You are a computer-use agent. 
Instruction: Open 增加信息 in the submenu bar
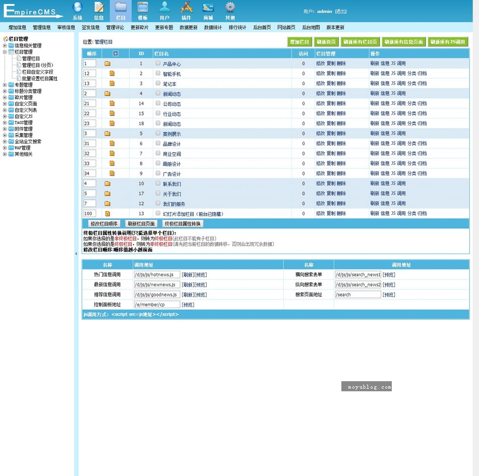pos(18,28)
